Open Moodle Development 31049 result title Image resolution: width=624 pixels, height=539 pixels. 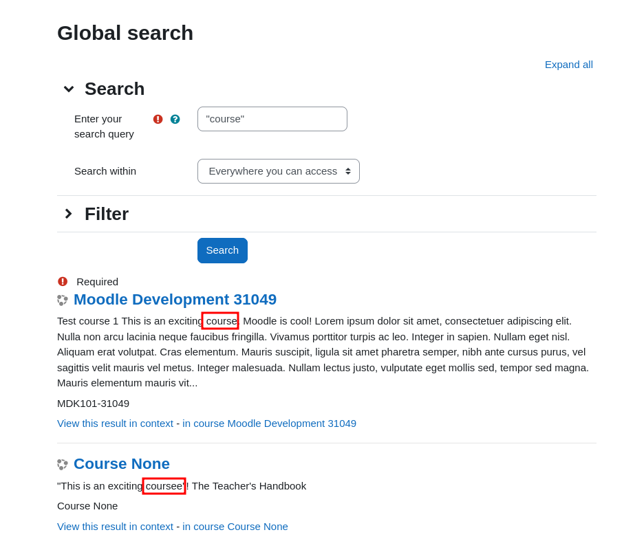175,300
